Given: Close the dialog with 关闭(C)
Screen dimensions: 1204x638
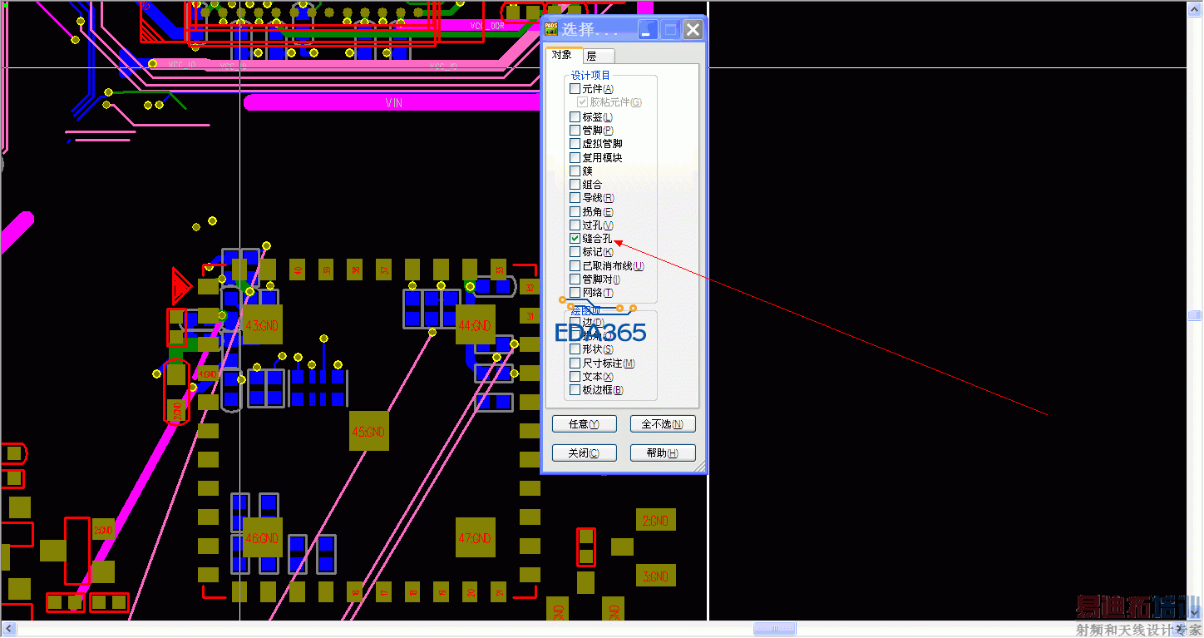Looking at the screenshot, I should 585,453.
